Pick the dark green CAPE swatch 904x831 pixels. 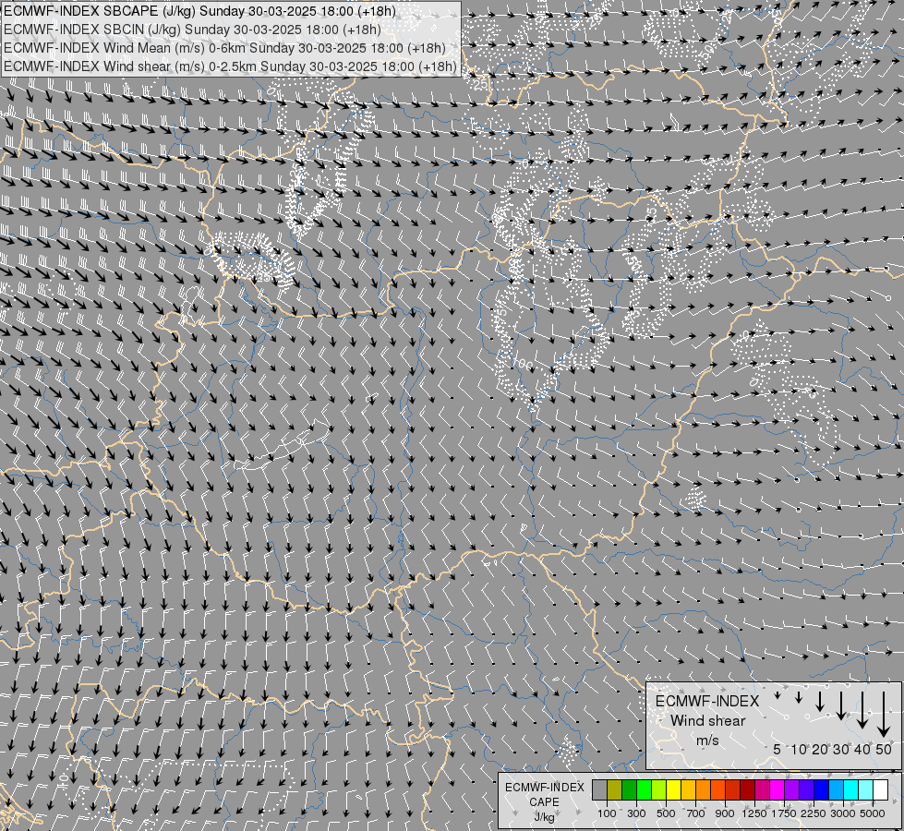630,790
